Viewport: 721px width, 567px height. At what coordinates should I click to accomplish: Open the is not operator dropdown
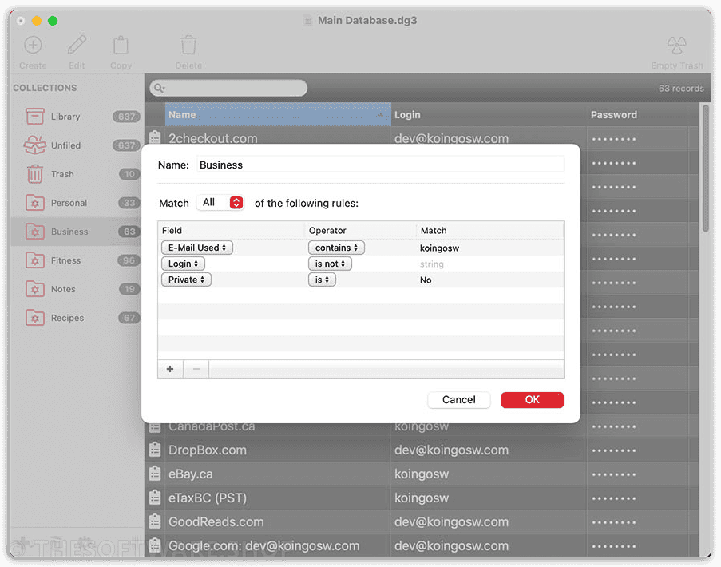(x=330, y=264)
